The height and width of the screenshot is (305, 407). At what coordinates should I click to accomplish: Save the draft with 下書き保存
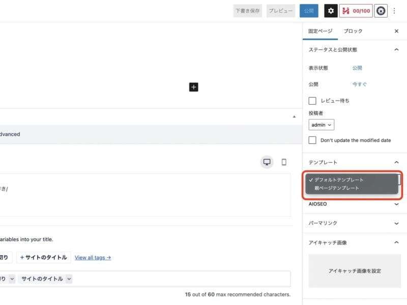tap(248, 11)
